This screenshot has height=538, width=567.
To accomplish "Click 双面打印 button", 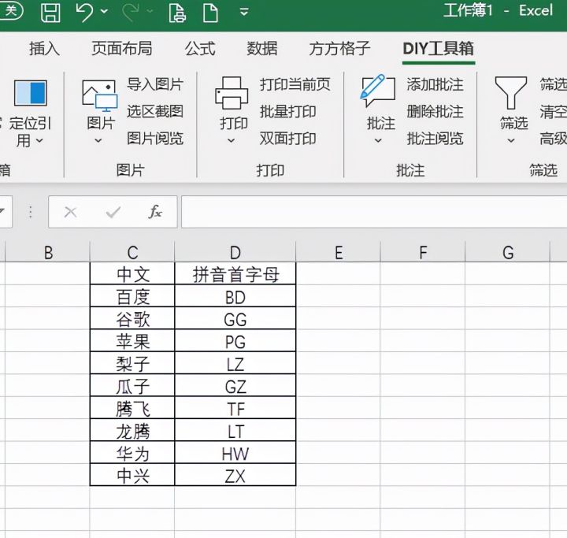I will (x=288, y=139).
